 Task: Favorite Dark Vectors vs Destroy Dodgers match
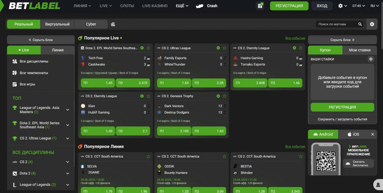(224, 96)
